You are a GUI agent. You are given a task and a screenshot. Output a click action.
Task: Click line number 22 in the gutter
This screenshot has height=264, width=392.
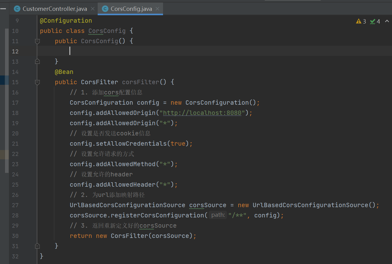pos(15,154)
